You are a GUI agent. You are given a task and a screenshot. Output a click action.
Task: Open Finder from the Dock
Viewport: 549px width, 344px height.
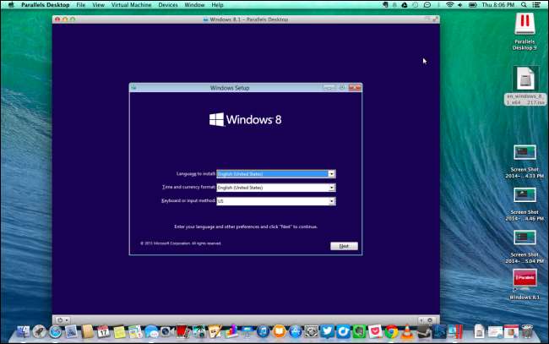(x=23, y=331)
